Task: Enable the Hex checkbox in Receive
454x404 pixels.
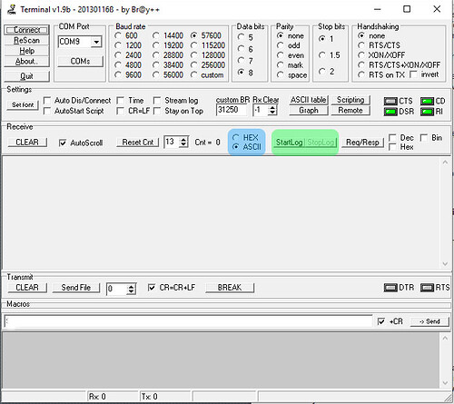Action: pos(392,147)
